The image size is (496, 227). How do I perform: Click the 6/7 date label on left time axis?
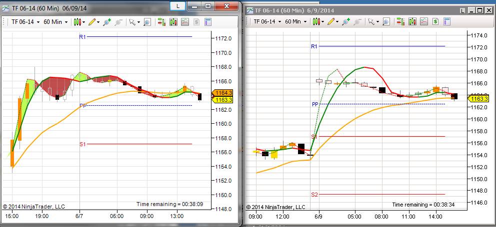click(x=79, y=217)
